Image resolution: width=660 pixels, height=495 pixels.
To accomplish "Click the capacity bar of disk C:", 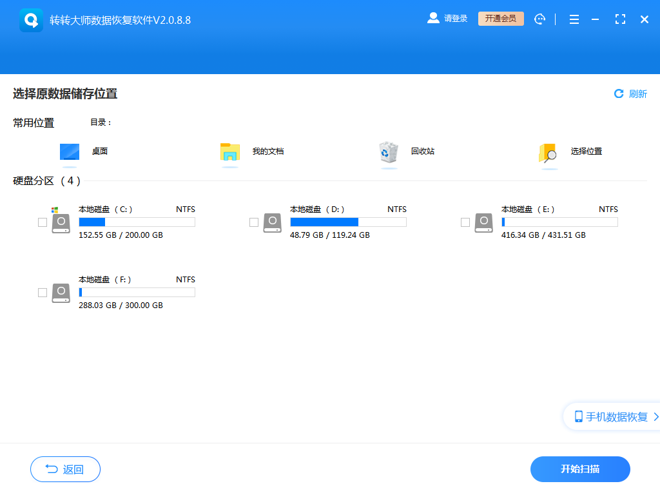I will point(137,222).
